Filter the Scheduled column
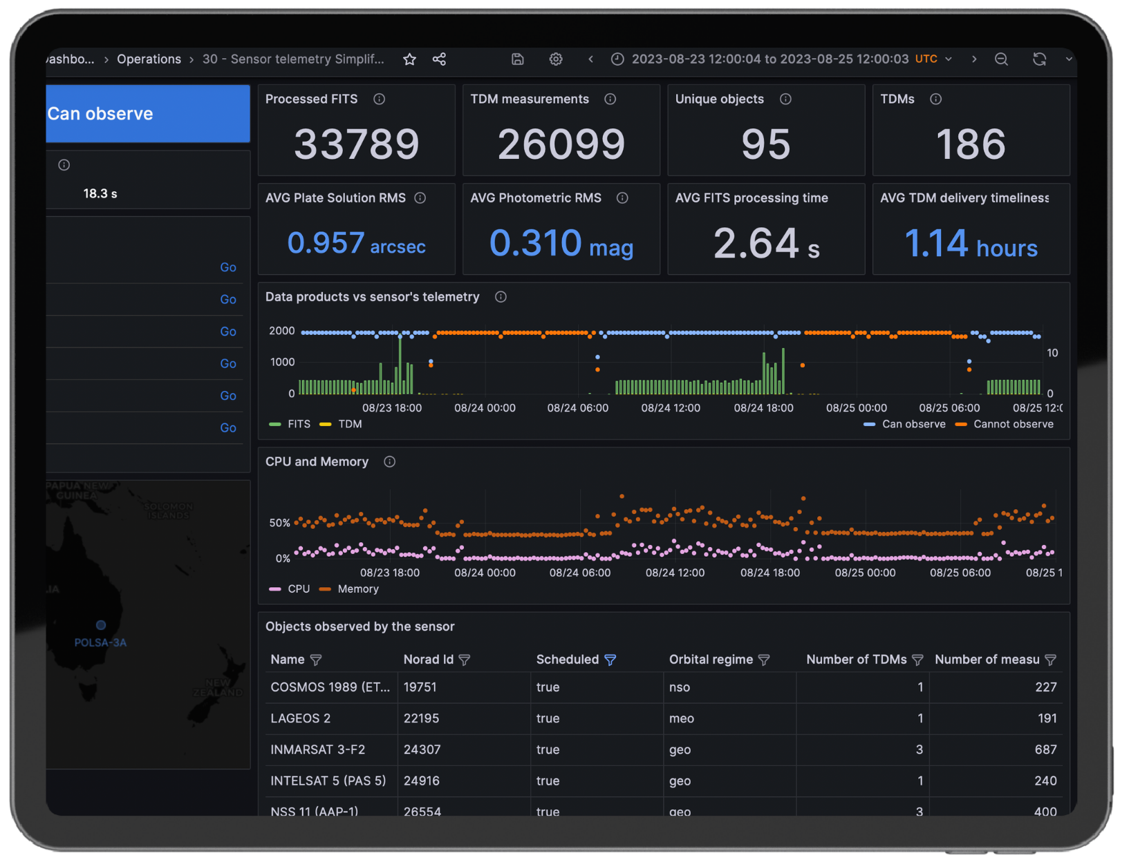 pos(610,660)
